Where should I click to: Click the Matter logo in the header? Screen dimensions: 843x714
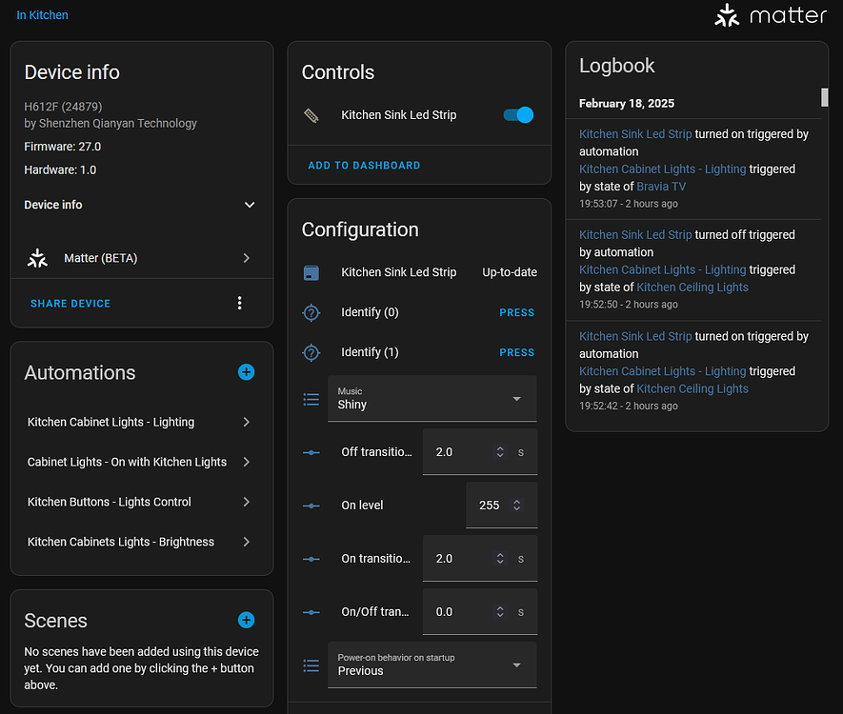(771, 15)
